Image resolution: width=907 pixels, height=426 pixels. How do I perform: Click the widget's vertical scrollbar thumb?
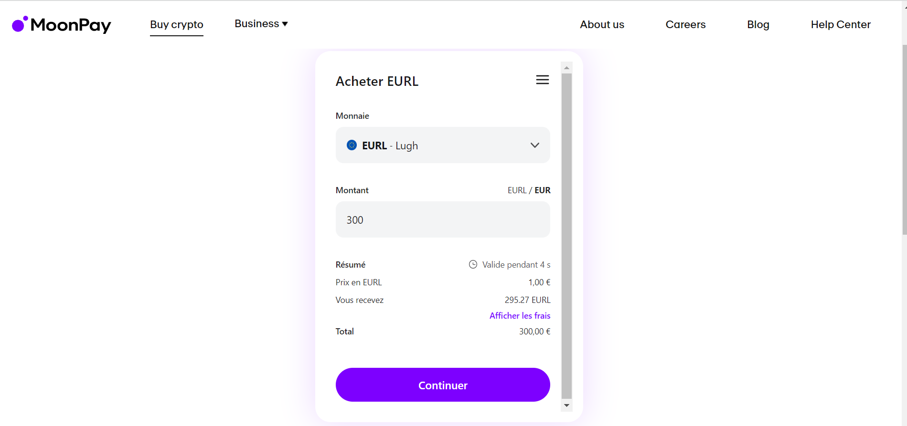tap(566, 234)
